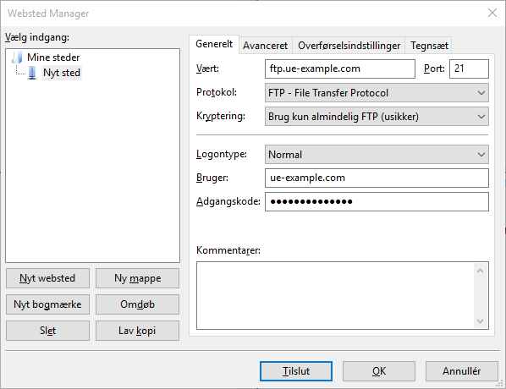
Task: Open the Overførselsindstillinger tab
Action: (349, 46)
